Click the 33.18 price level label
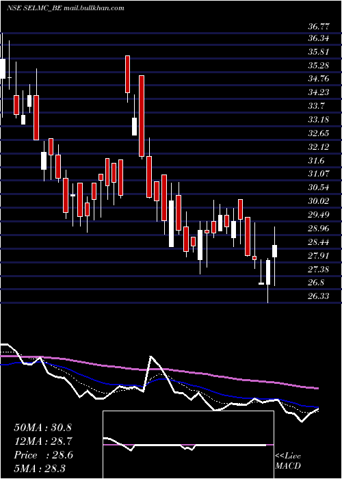The width and height of the screenshot is (342, 479). point(319,120)
